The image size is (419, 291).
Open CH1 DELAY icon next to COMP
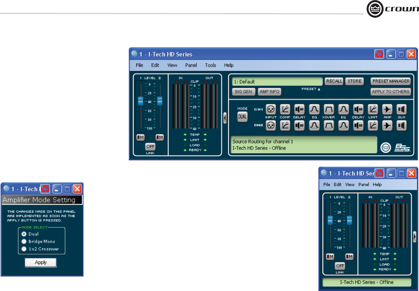pyautogui.click(x=299, y=109)
